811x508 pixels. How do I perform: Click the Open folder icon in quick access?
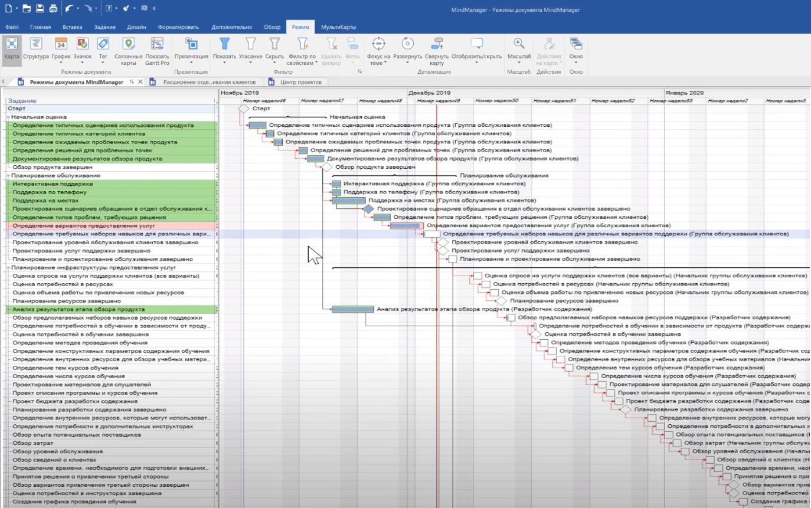click(x=27, y=9)
